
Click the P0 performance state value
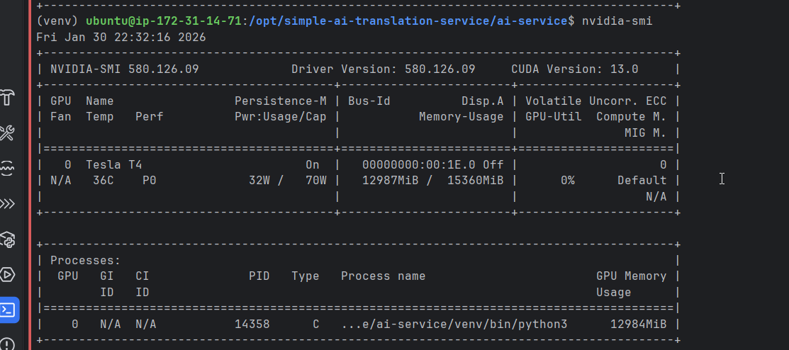tap(150, 181)
